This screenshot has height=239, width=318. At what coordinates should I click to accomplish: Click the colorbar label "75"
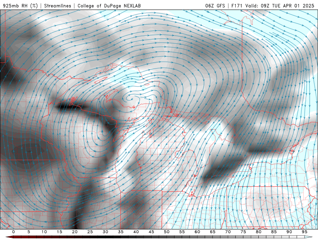pos(243,232)
